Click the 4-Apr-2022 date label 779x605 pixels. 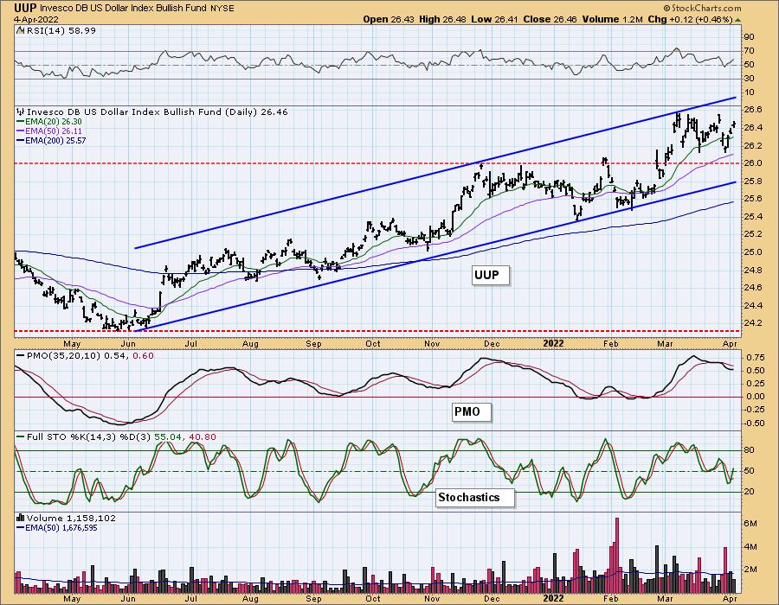(36, 19)
